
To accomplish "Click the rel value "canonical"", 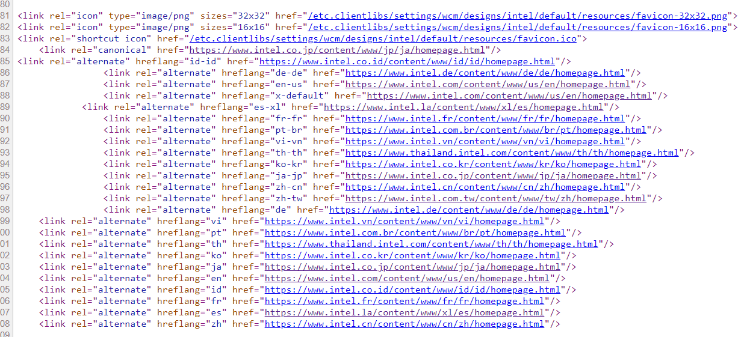I will click(123, 50).
